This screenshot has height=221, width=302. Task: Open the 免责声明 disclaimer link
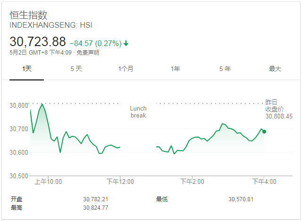(x=88, y=53)
